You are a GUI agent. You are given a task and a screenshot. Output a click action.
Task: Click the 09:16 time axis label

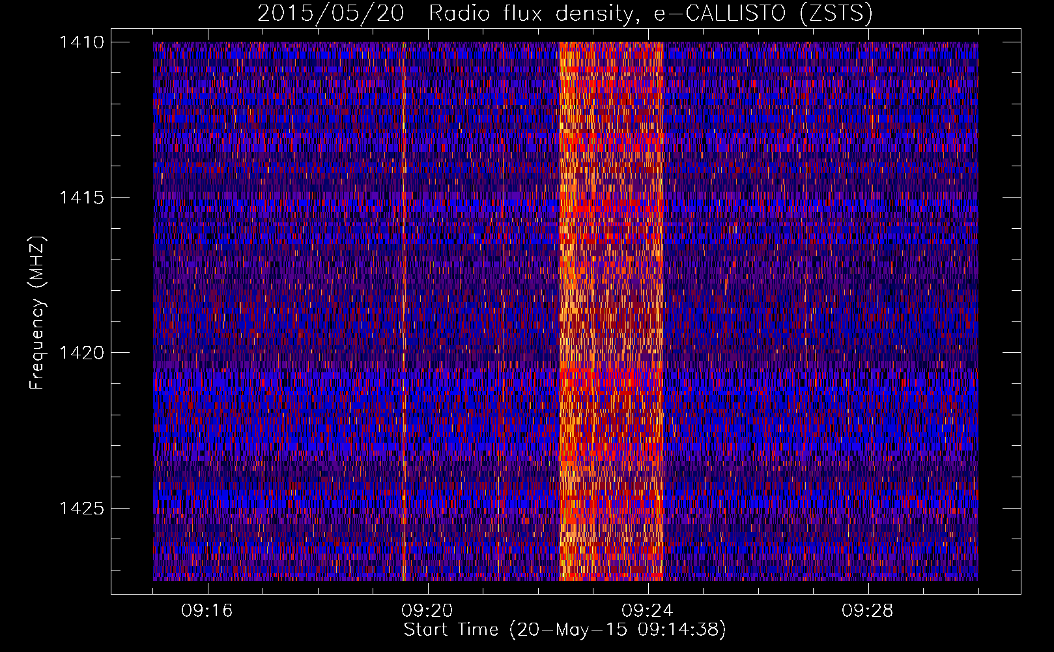[207, 611]
